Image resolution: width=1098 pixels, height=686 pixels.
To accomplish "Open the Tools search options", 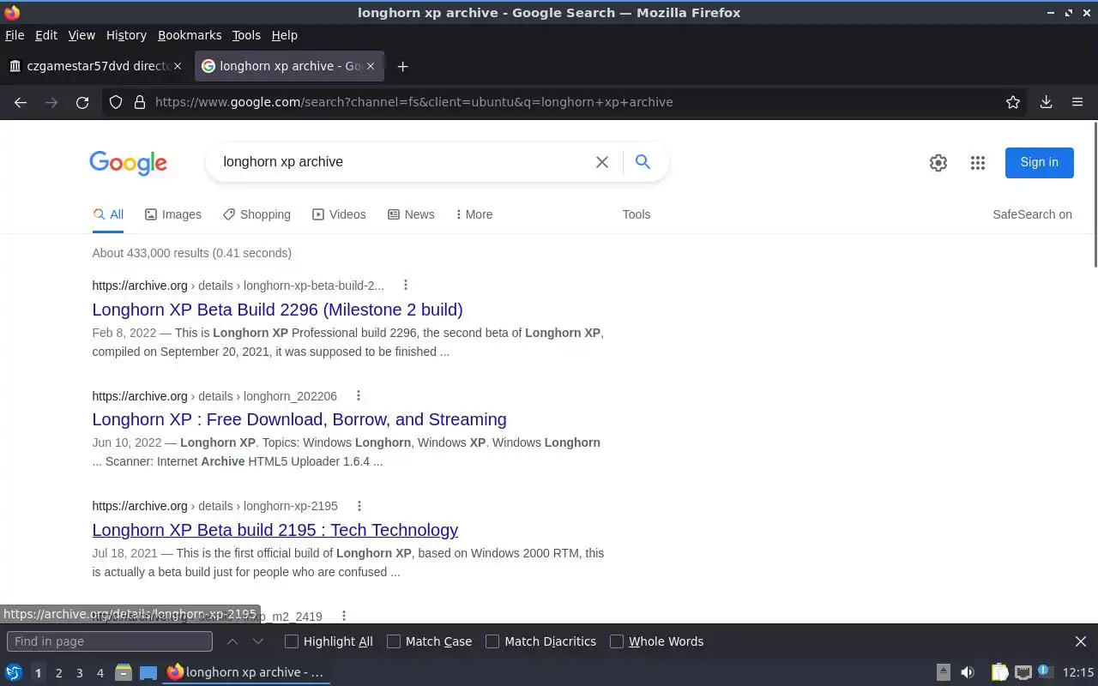I will [x=636, y=214].
